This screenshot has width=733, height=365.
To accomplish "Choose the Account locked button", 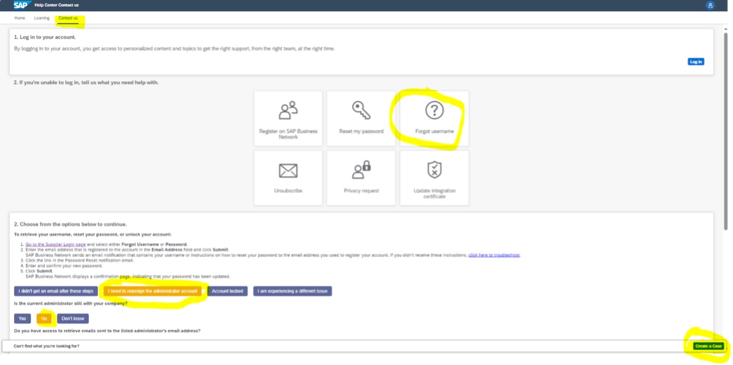I will pyautogui.click(x=228, y=291).
